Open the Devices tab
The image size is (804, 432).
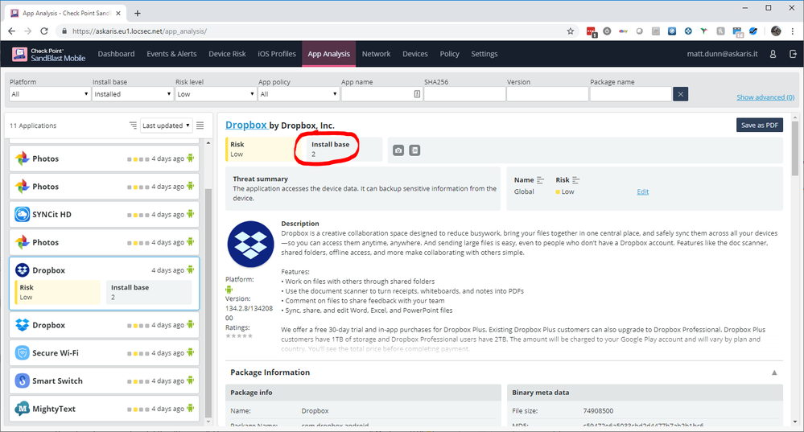pos(415,54)
